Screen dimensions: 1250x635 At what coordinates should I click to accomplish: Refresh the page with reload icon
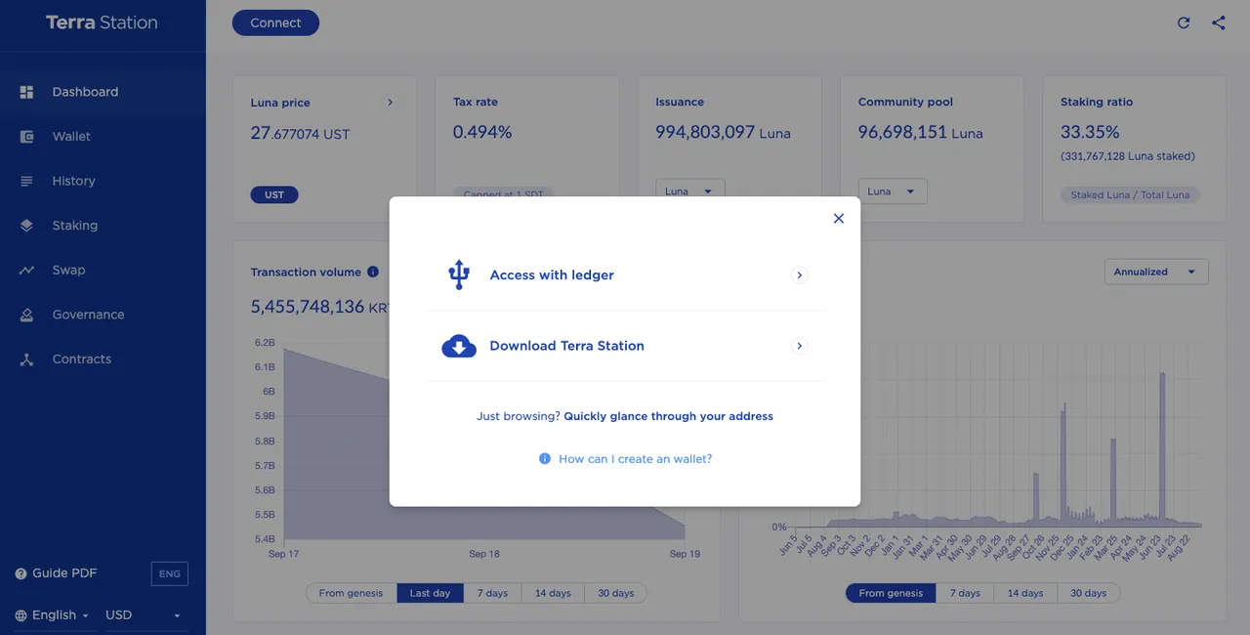1184,22
